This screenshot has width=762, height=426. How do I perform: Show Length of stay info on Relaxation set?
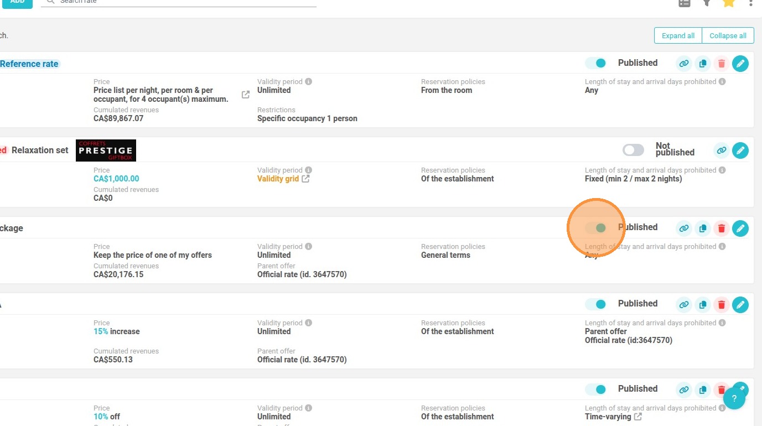coord(722,170)
